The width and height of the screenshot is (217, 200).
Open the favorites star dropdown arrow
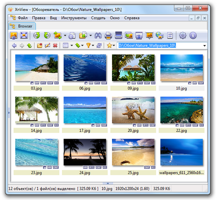[x=114, y=45]
